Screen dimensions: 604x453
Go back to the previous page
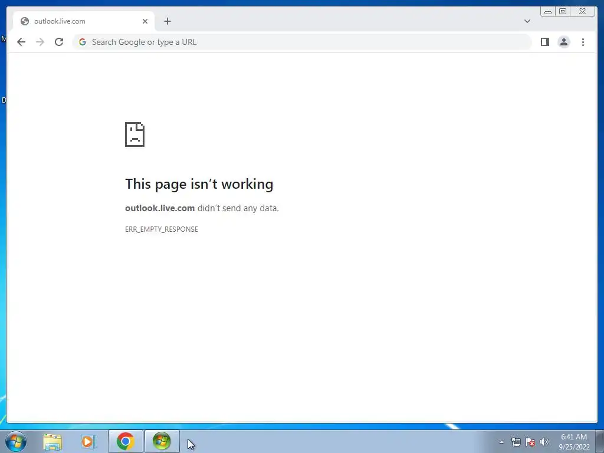[x=21, y=42]
